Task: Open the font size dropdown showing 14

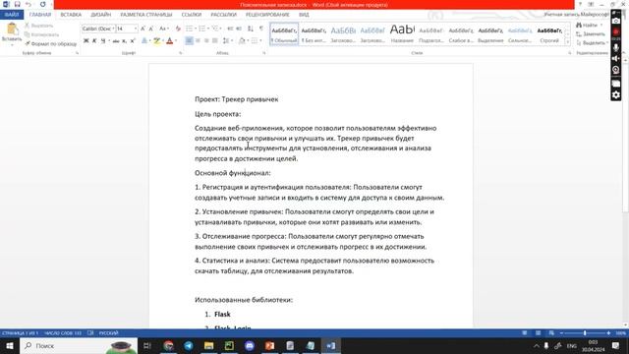Action: [136, 29]
